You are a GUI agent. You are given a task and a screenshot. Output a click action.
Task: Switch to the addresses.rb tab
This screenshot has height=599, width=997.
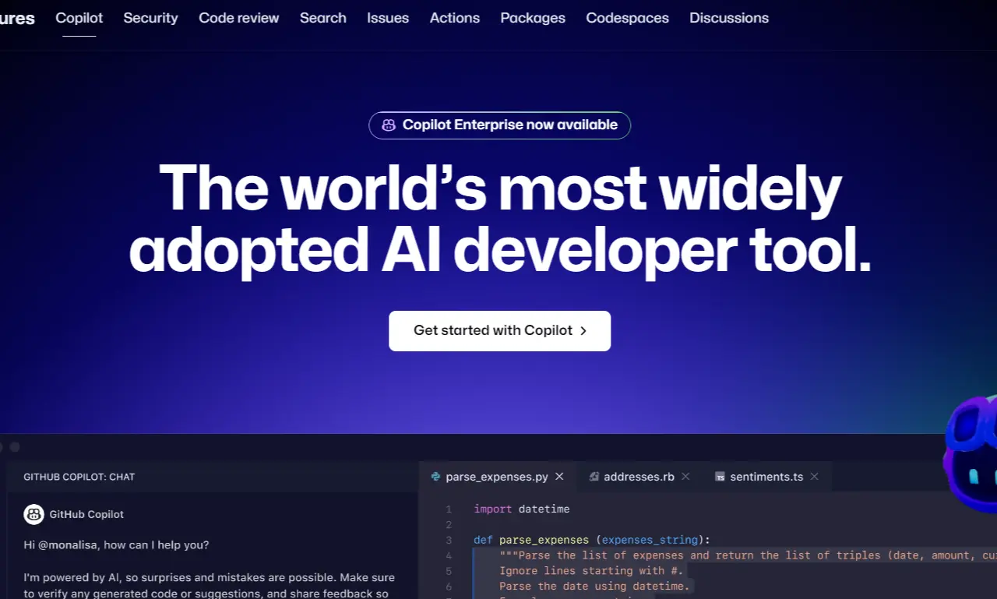(639, 477)
